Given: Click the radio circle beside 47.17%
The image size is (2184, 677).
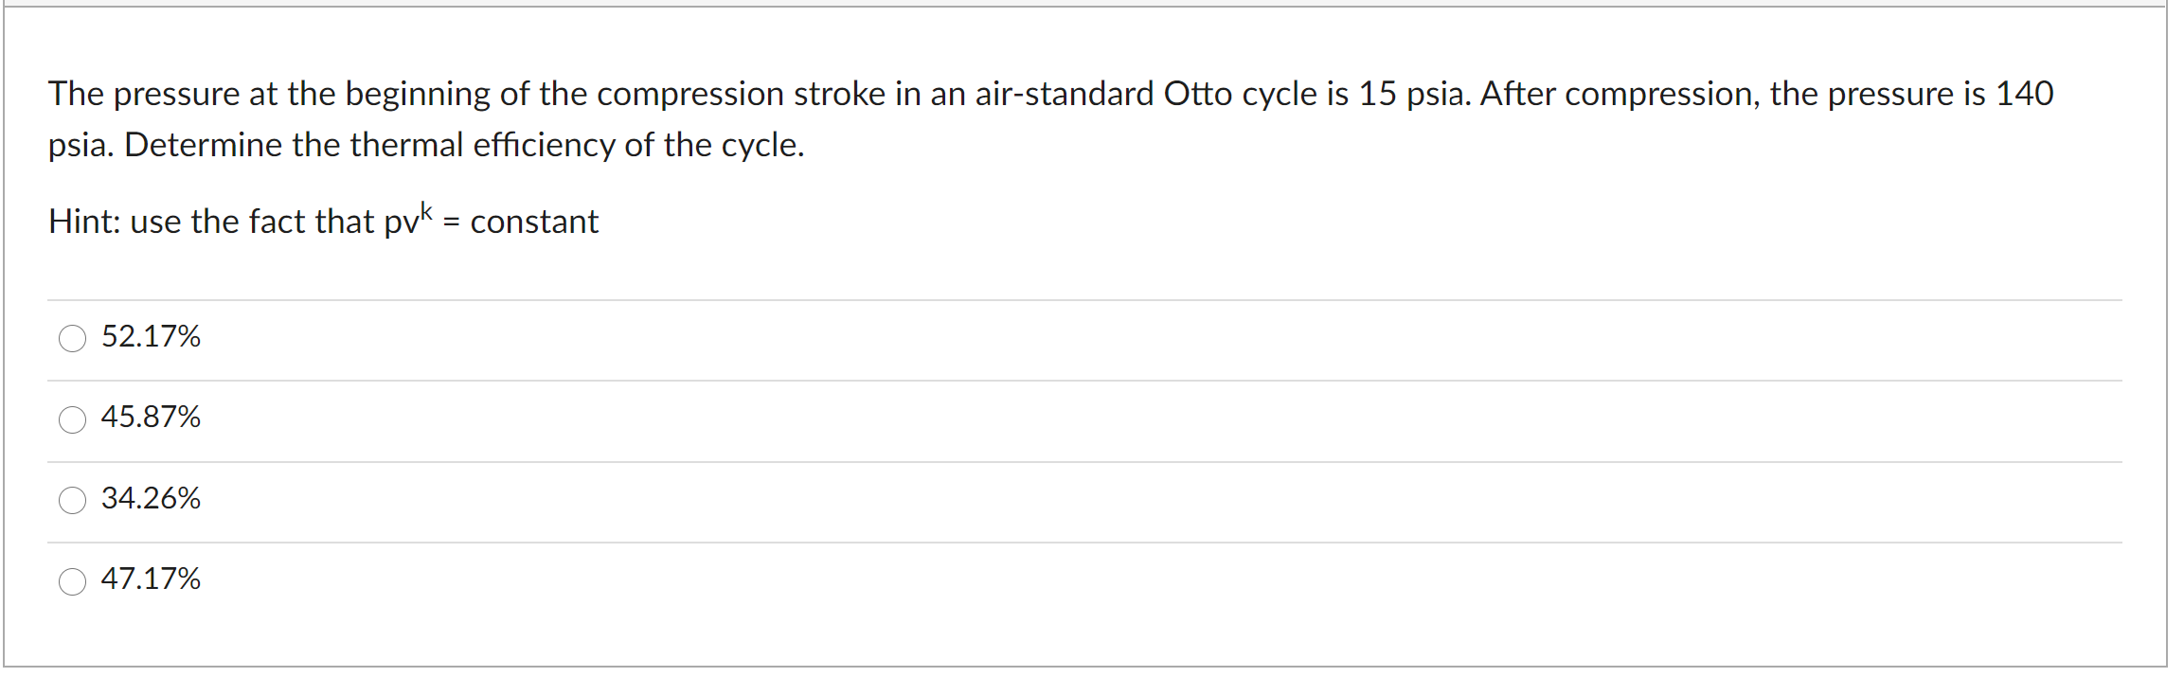Looking at the screenshot, I should click(72, 582).
